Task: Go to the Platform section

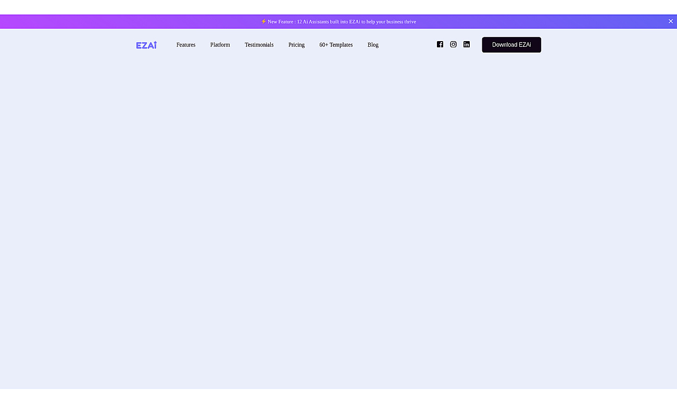Action: 220,45
